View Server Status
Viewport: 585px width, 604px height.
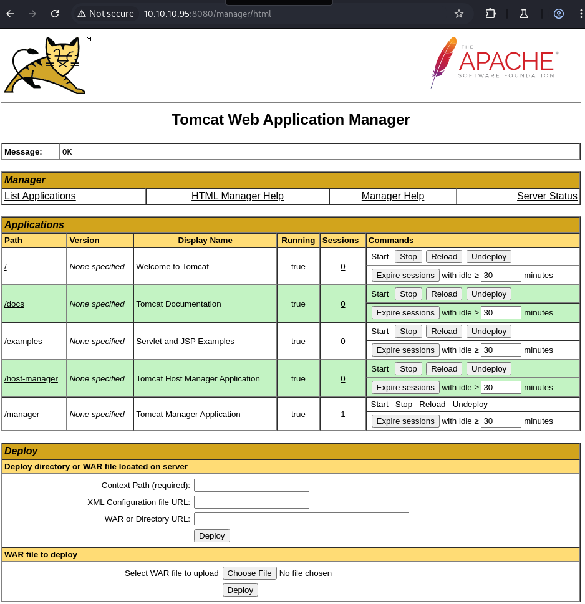click(x=547, y=196)
